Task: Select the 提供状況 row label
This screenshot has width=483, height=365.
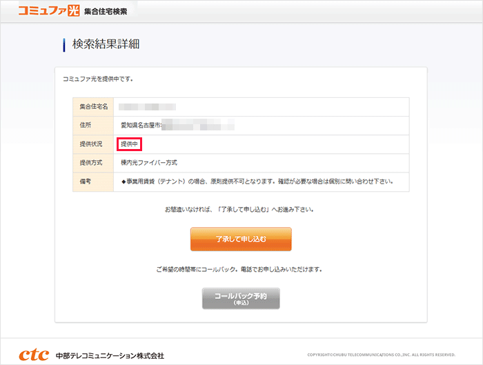Action: pyautogui.click(x=90, y=144)
